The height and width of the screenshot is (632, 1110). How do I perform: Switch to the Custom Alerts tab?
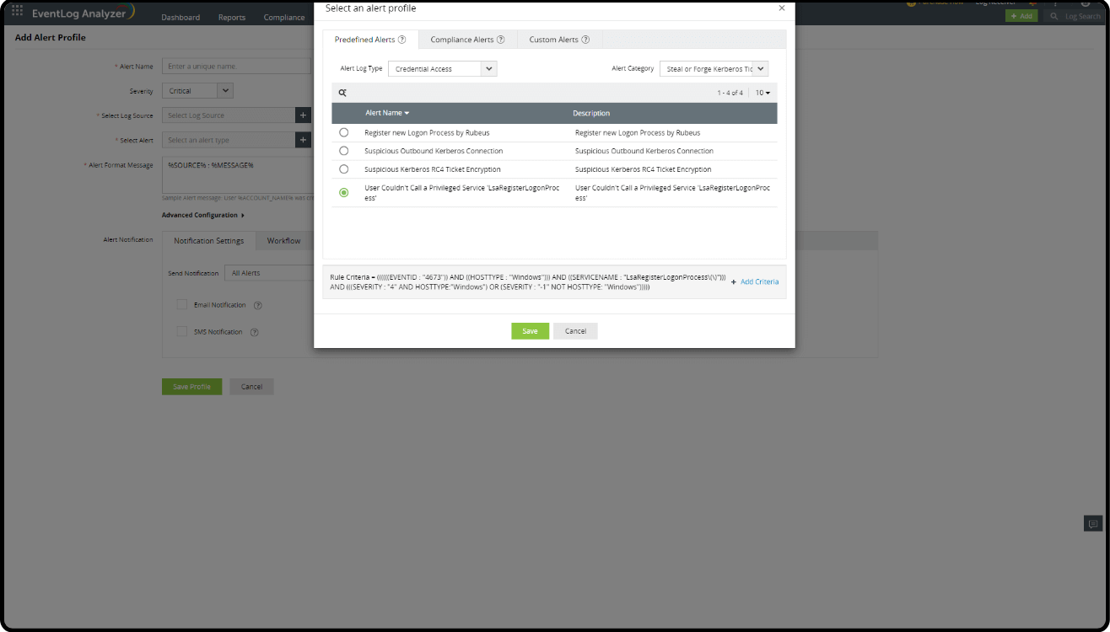tap(559, 40)
